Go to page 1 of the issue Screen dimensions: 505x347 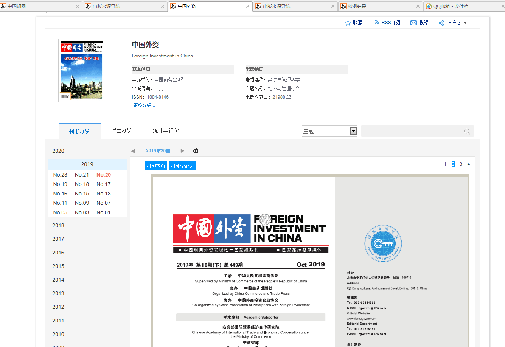pos(445,164)
